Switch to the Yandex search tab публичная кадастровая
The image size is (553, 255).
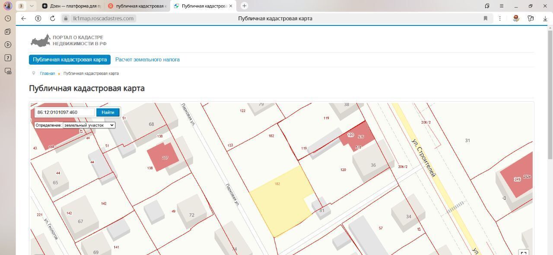tap(137, 6)
